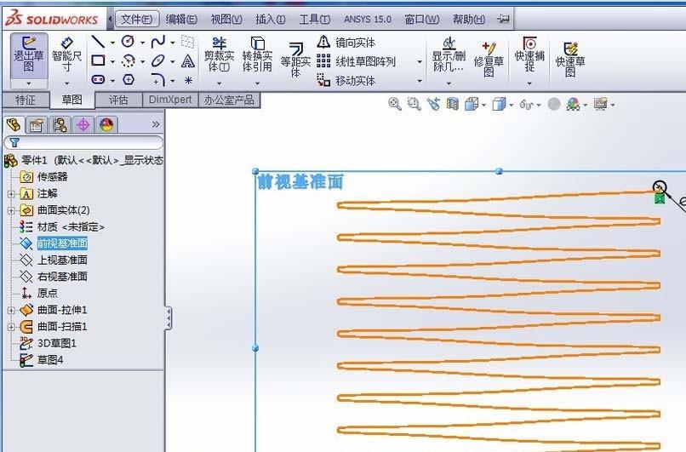Select the Circle tool
Image resolution: width=686 pixels, height=452 pixels.
pos(128,42)
